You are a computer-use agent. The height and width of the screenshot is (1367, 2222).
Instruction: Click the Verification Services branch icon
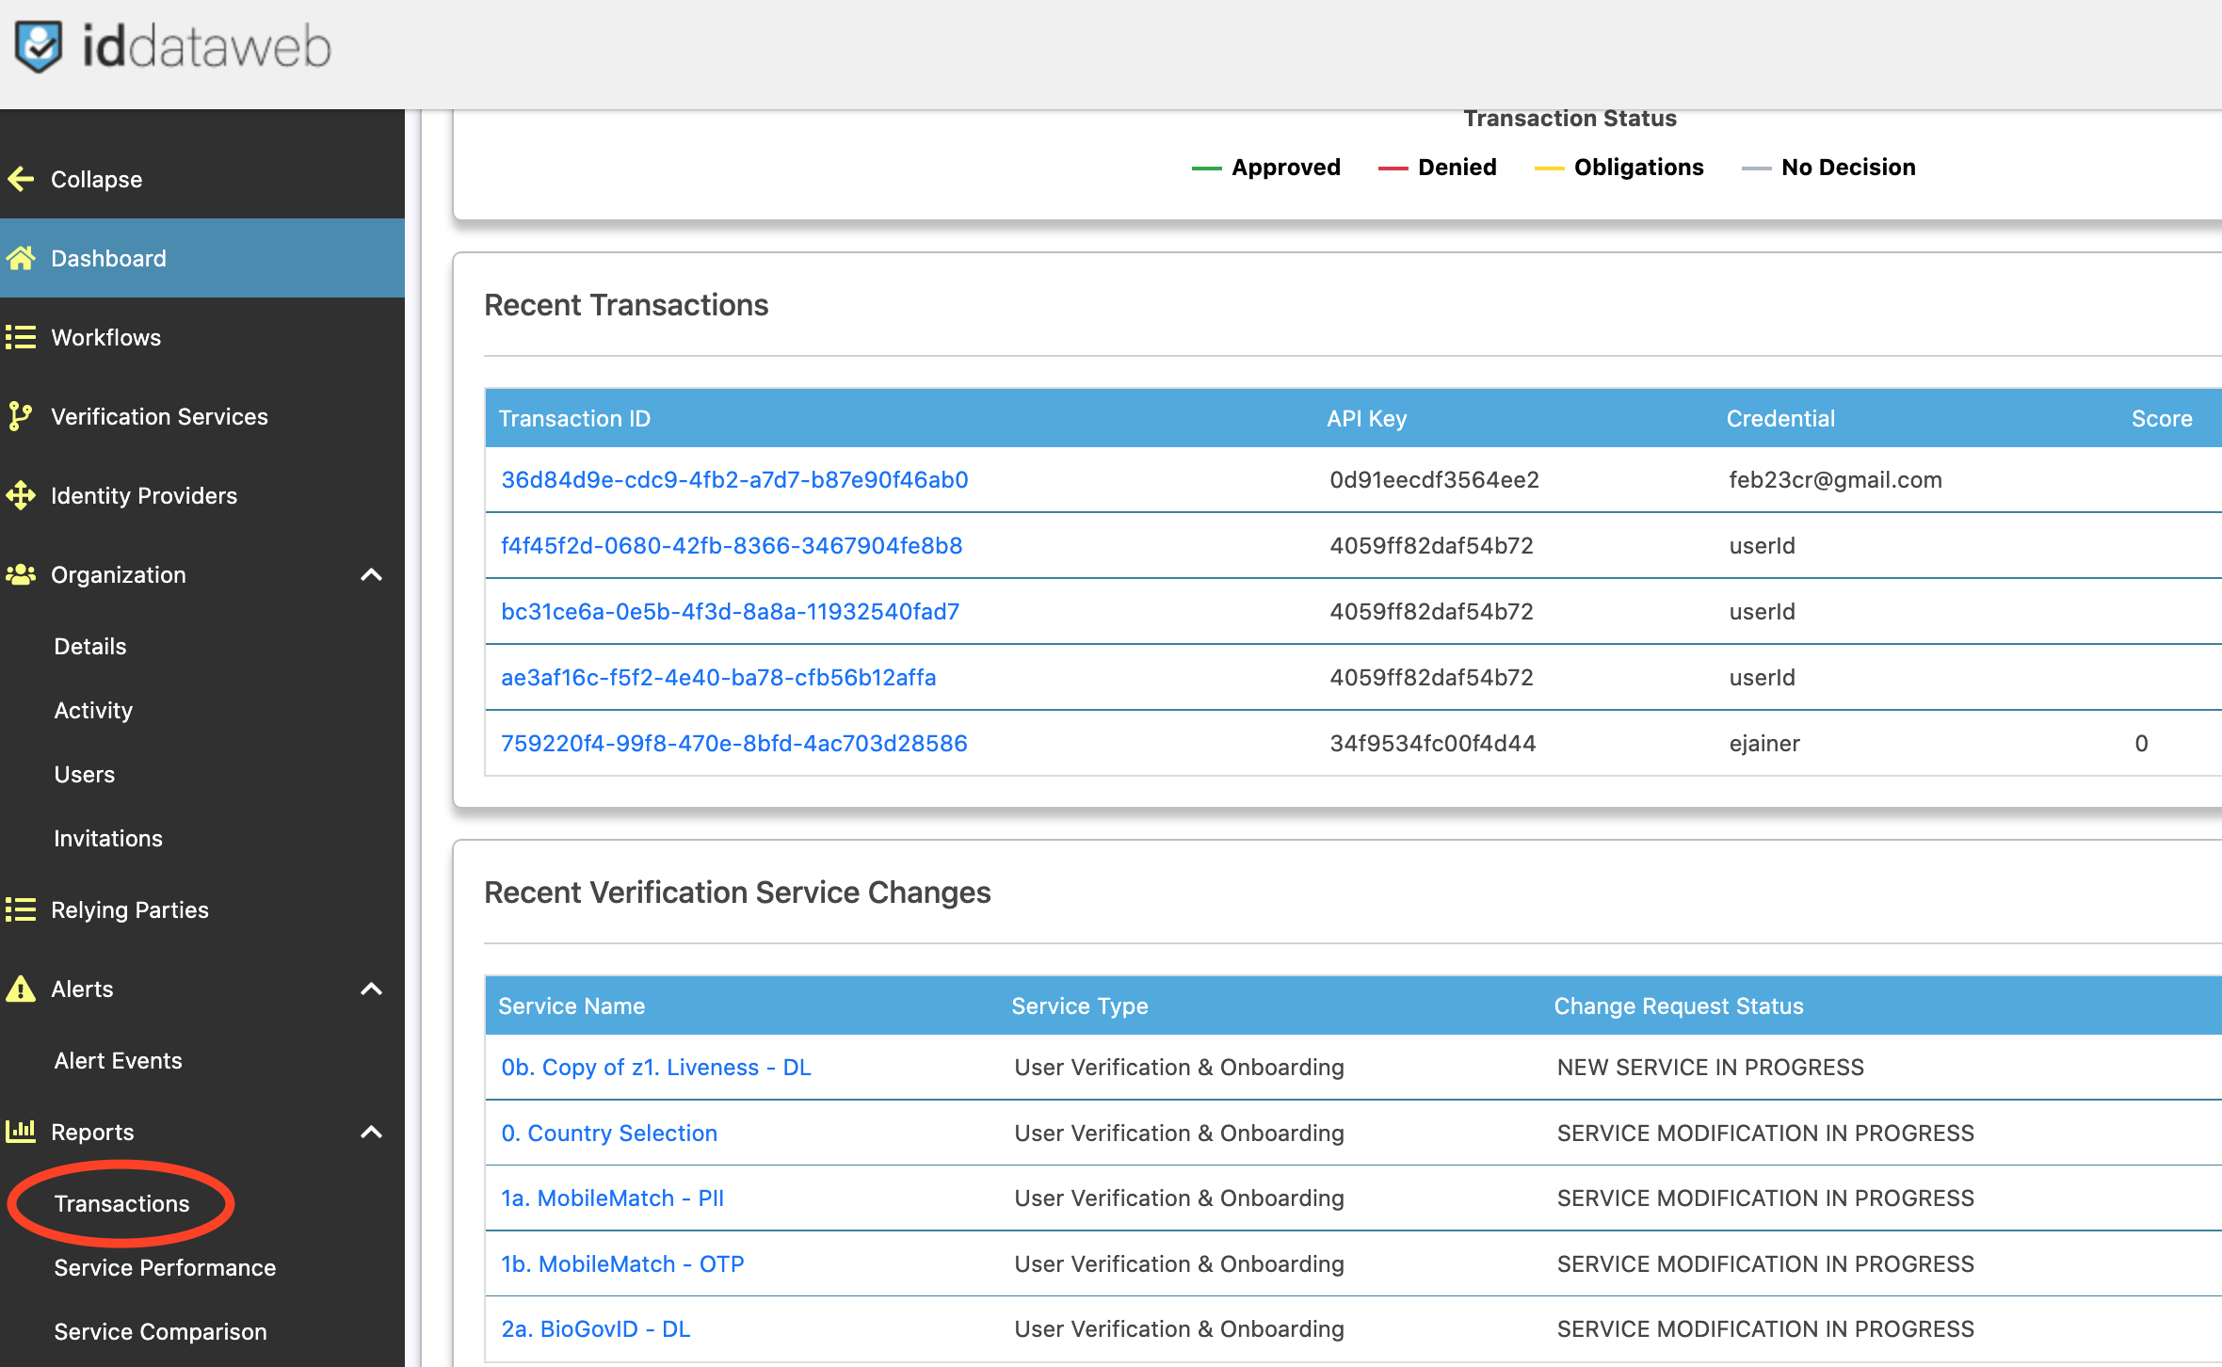[19, 416]
